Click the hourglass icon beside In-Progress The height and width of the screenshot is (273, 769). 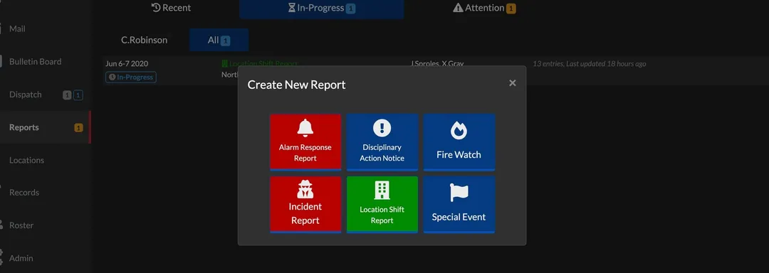click(292, 8)
